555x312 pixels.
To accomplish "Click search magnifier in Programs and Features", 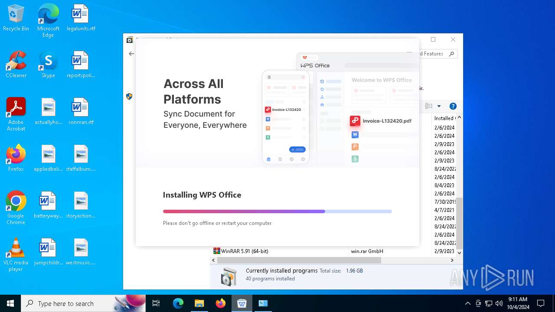I will [x=451, y=54].
